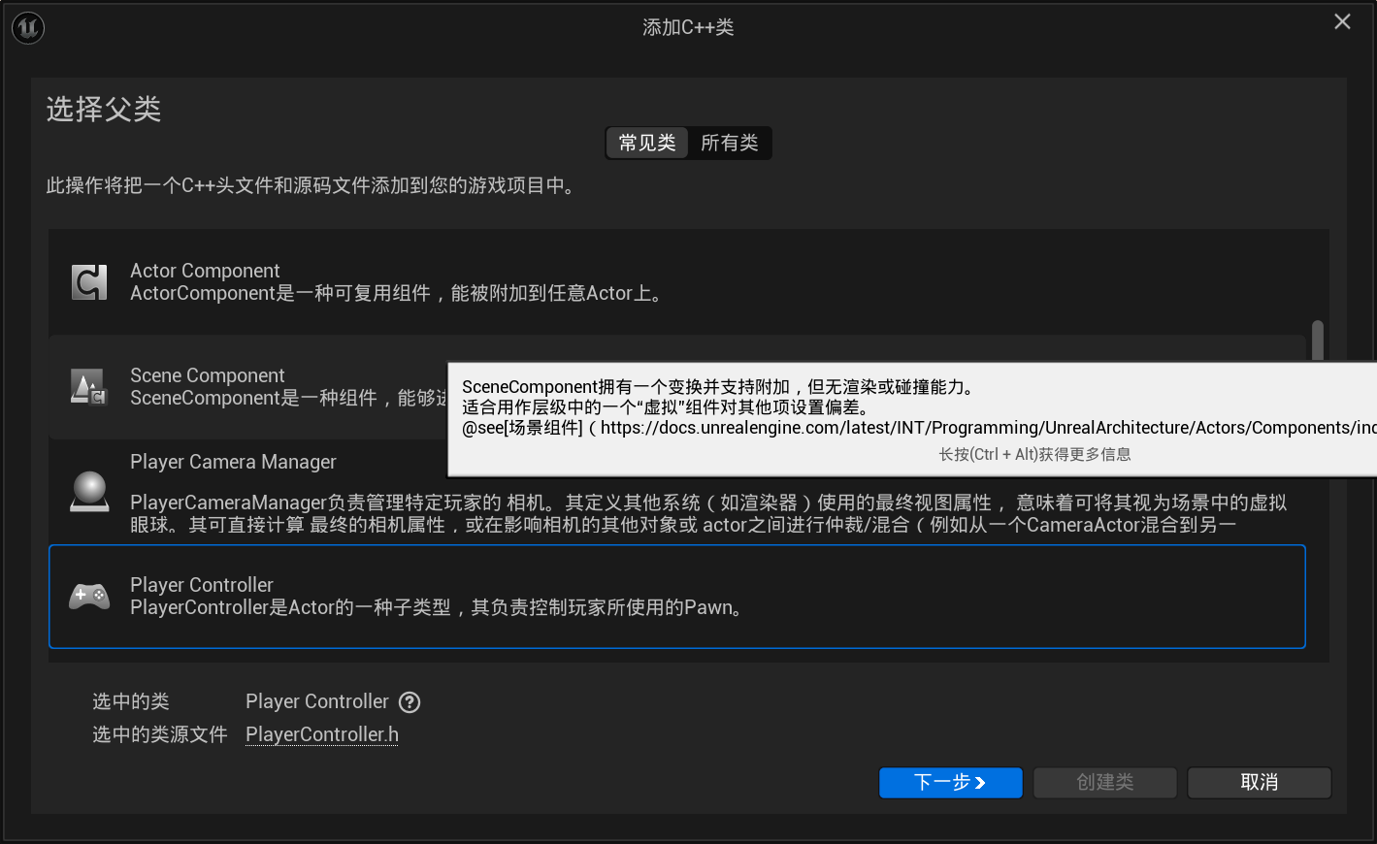Click the help question mark beside Player Controller
Viewport: 1377px width, 844px height.
pos(409,701)
